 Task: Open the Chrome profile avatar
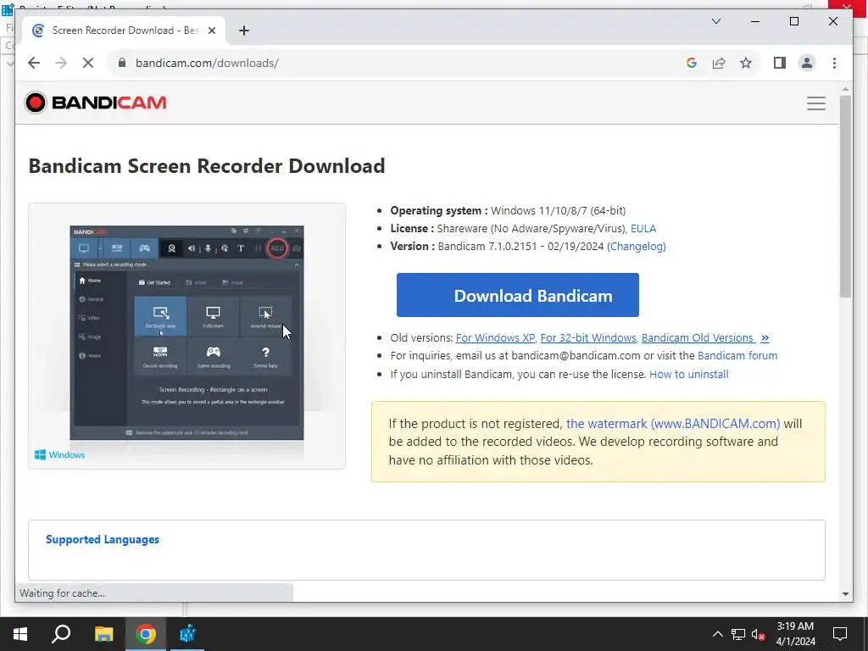pos(807,63)
